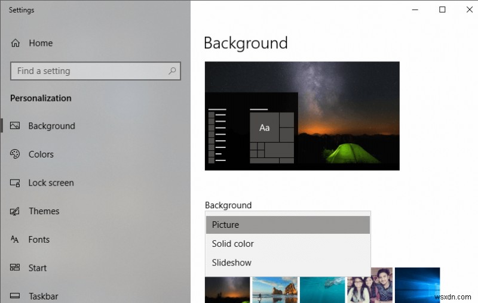Viewport: 478px width, 303px height.
Task: Select Background in the sidebar
Action: click(52, 126)
